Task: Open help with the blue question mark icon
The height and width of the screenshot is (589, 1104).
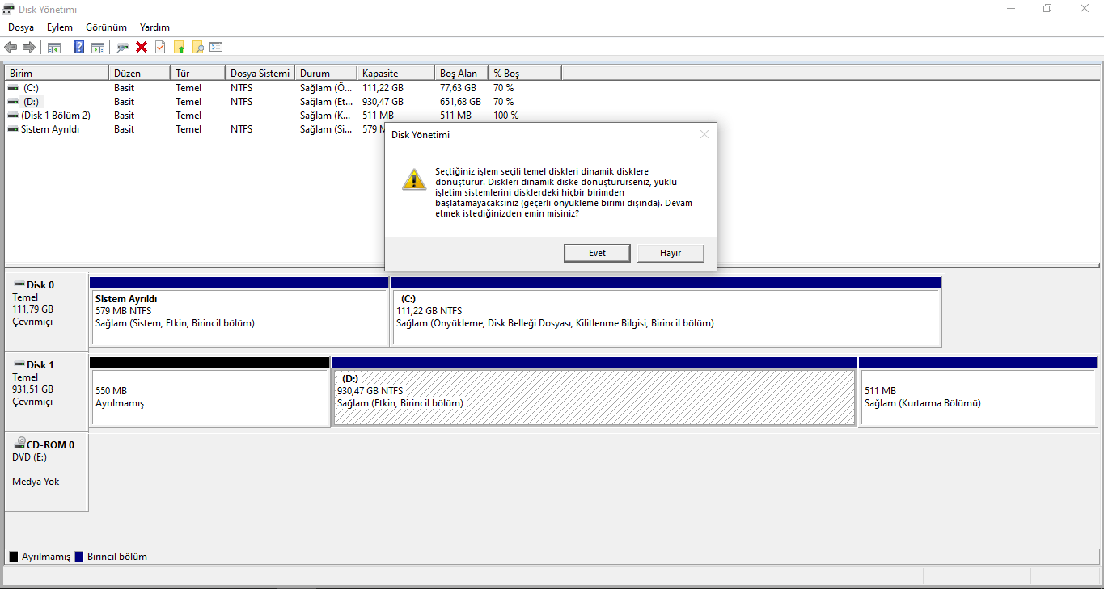Action: (x=79, y=47)
